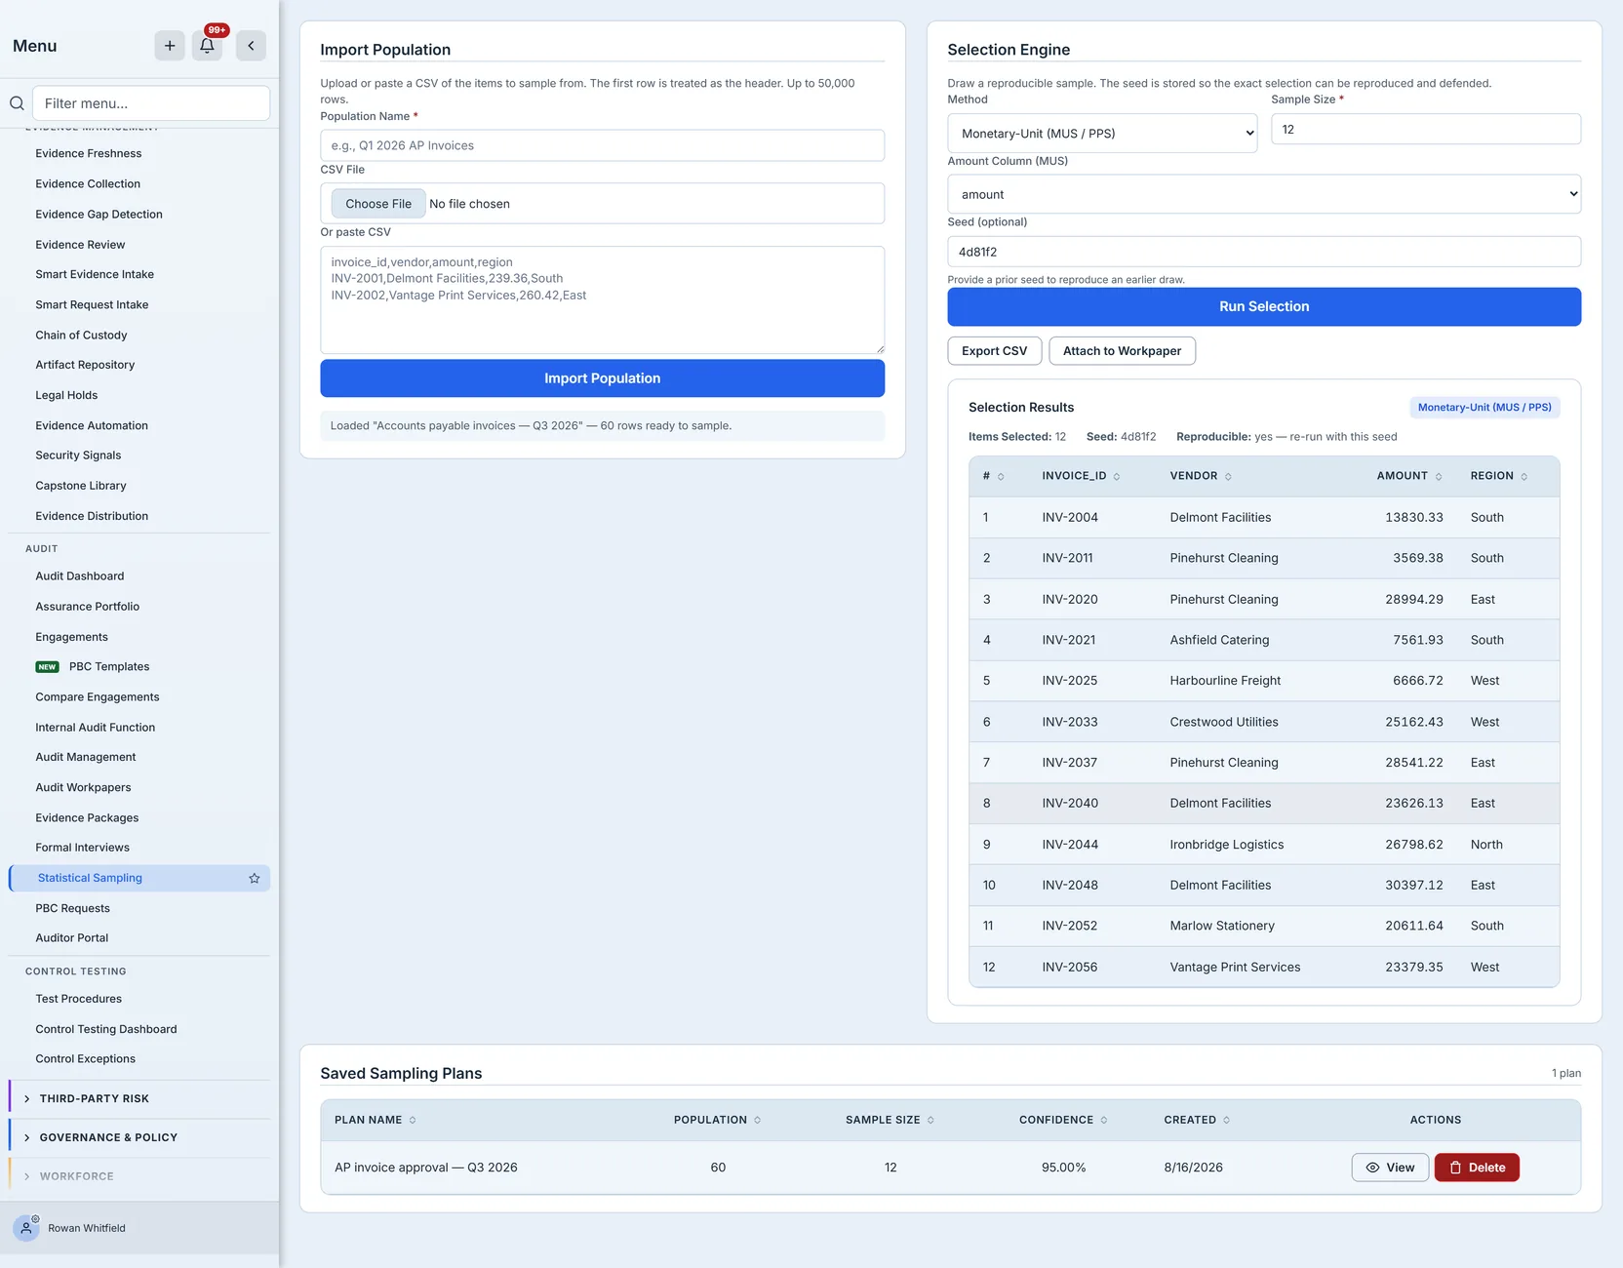This screenshot has width=1623, height=1268.
Task: Collapse the sidebar with the chevron button
Action: [251, 46]
